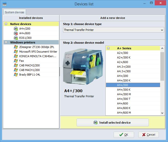The image size is (168, 142).
Task: Click the cab application icon in title bar
Action: 5,4
